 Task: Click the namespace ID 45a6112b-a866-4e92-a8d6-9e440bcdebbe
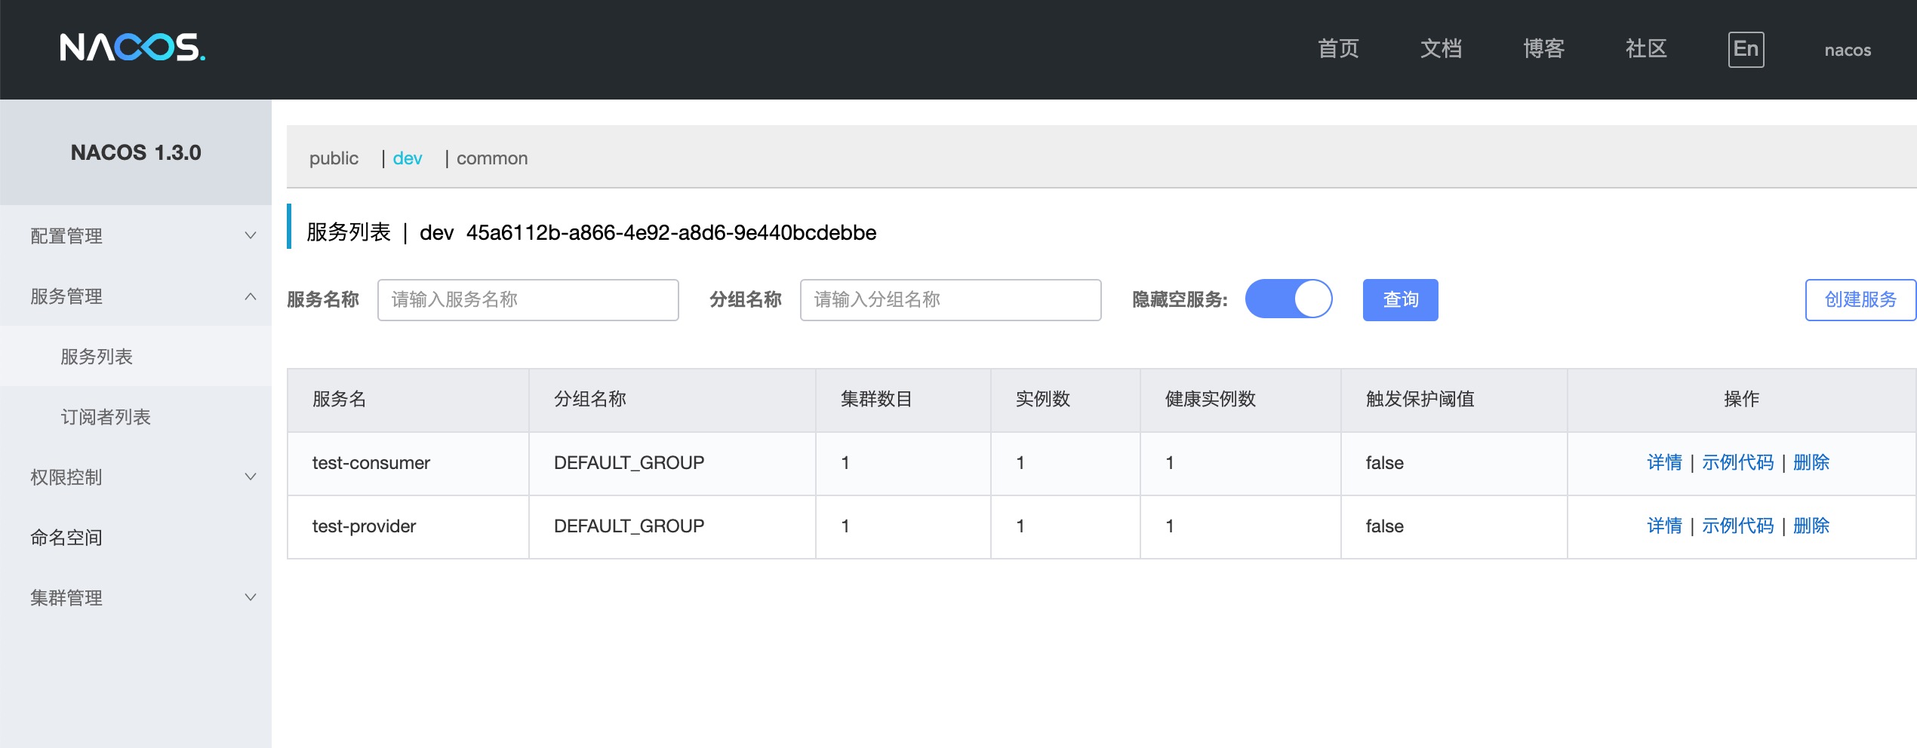(x=671, y=232)
